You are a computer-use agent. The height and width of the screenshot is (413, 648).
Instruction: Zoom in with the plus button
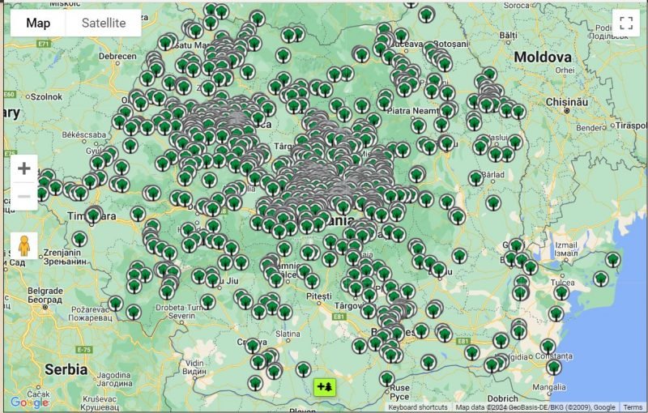tap(24, 168)
